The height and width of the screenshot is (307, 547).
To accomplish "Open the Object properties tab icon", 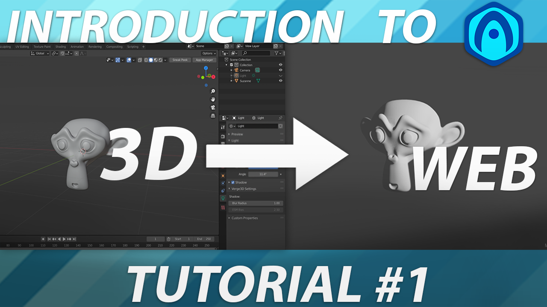I will point(223,175).
